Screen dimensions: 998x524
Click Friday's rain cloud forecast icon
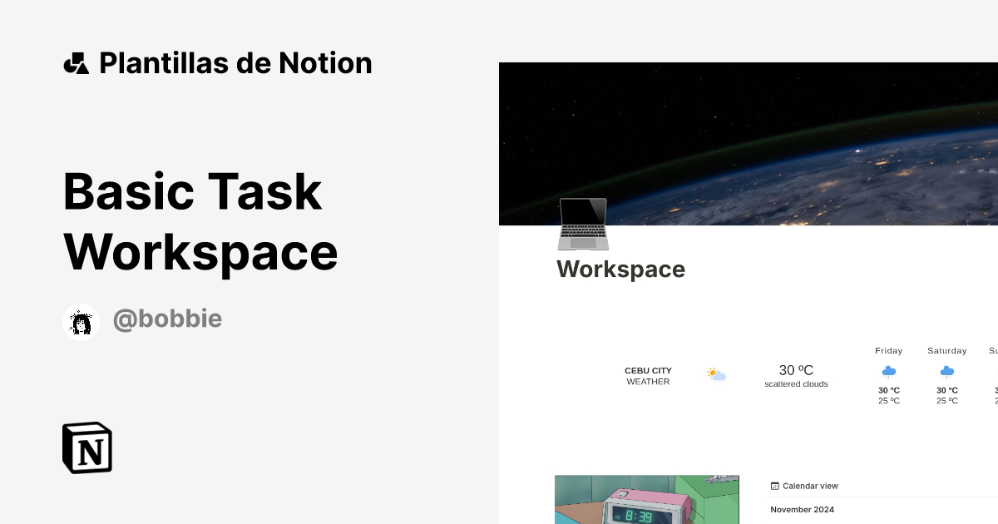tap(888, 371)
